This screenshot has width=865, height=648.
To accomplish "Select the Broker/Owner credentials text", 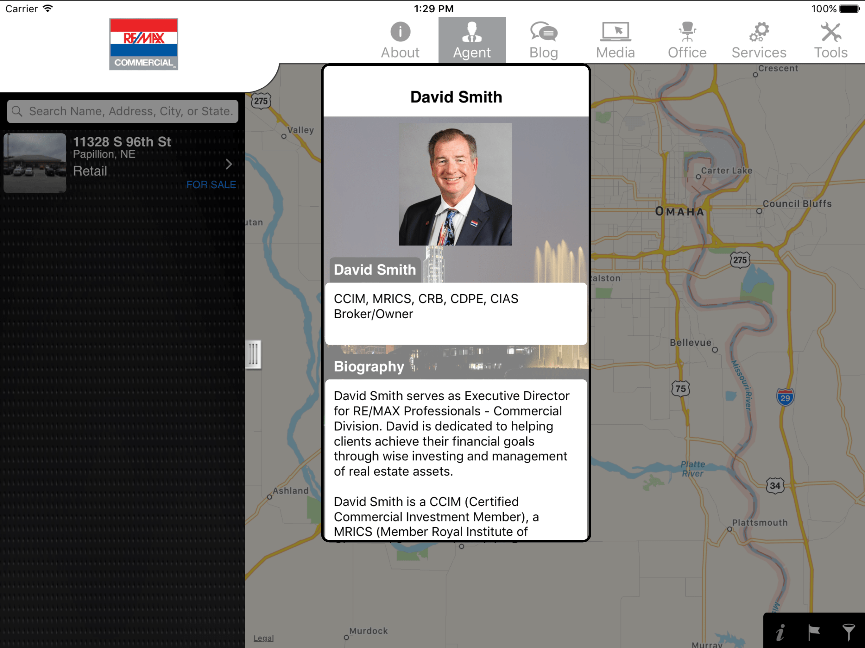I will (374, 314).
